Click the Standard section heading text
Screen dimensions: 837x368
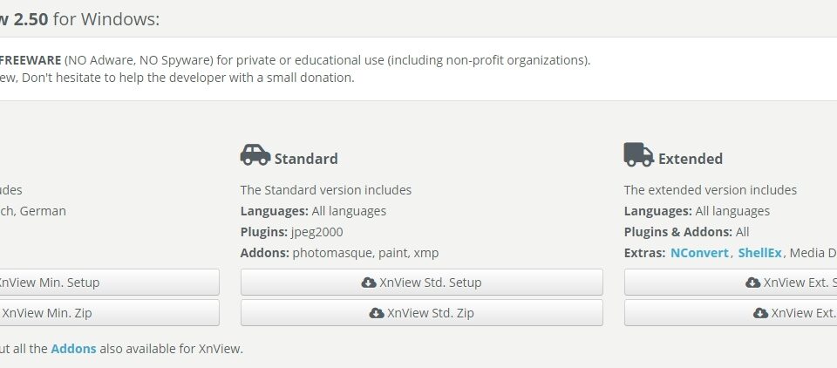(306, 159)
